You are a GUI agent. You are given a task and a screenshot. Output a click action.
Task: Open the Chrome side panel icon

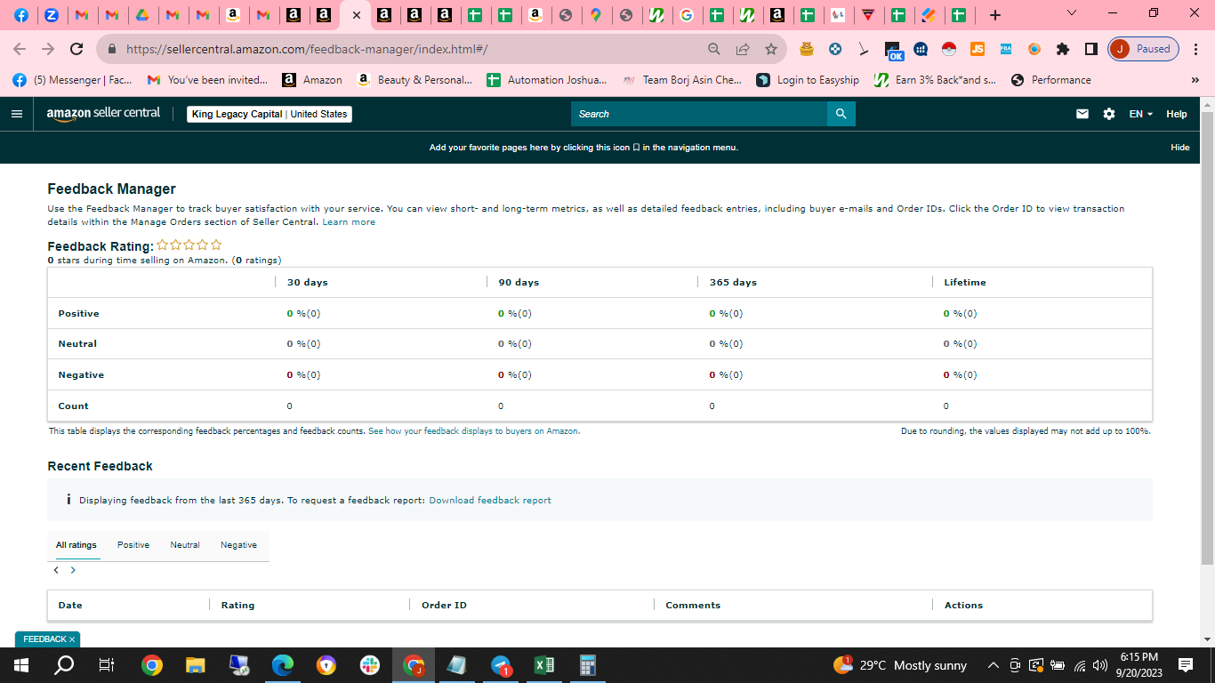point(1090,49)
